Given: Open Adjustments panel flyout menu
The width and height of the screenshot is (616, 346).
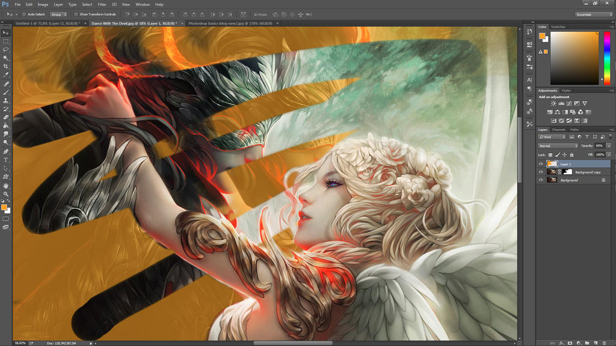Looking at the screenshot, I should click(x=611, y=91).
